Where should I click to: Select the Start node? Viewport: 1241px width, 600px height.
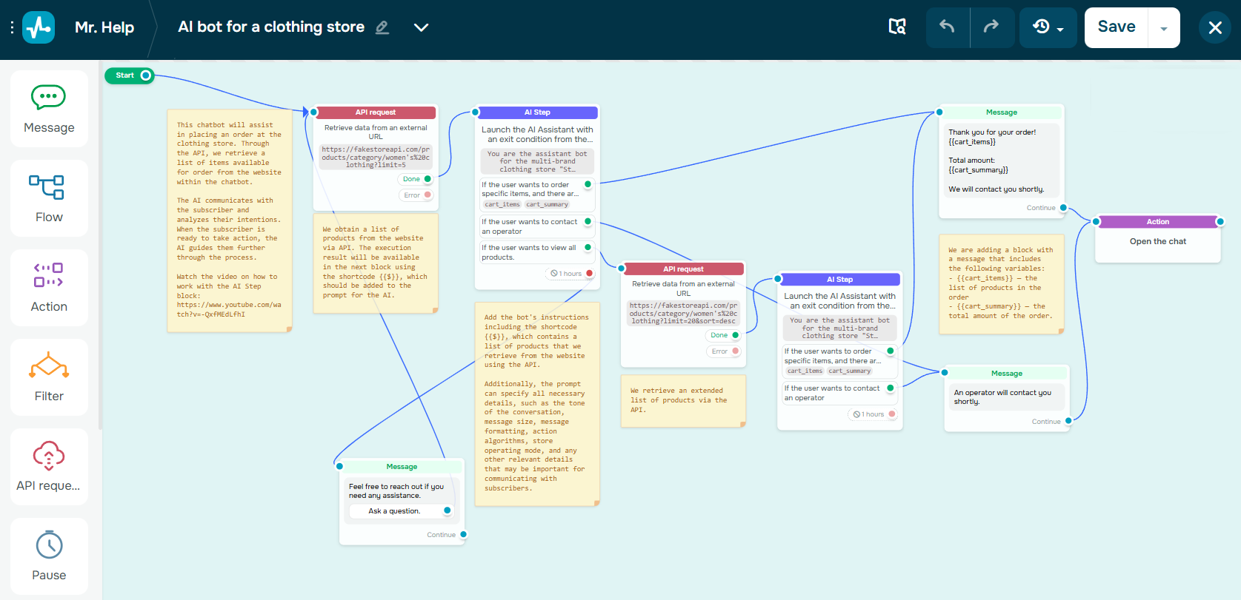(130, 75)
